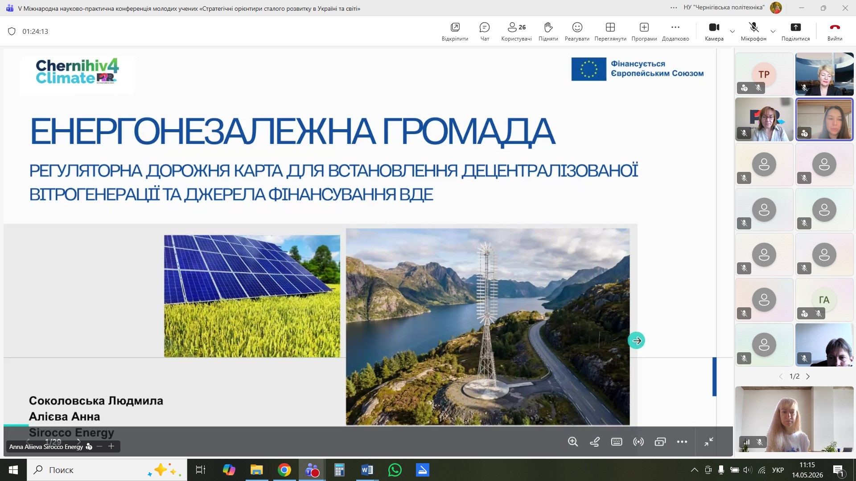
Task: Click Поділитися to share your screen
Action: point(795,31)
